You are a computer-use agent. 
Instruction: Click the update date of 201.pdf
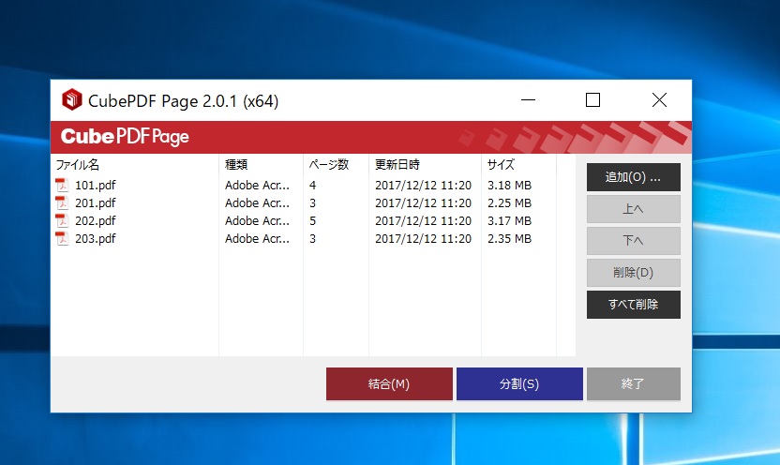(x=423, y=203)
